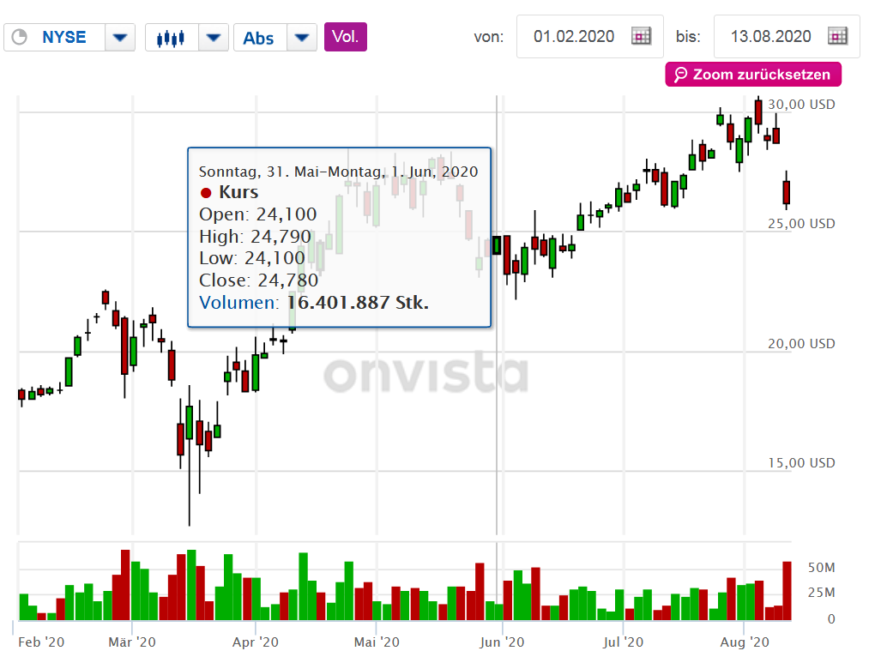The image size is (875, 669).
Task: Open the Abs scale dropdown arrow
Action: 302,38
